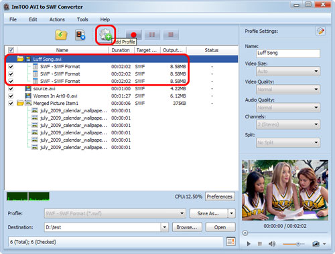The image size is (335, 254).
Task: Uncheck the third SWF Format profile
Action: tap(11, 81)
